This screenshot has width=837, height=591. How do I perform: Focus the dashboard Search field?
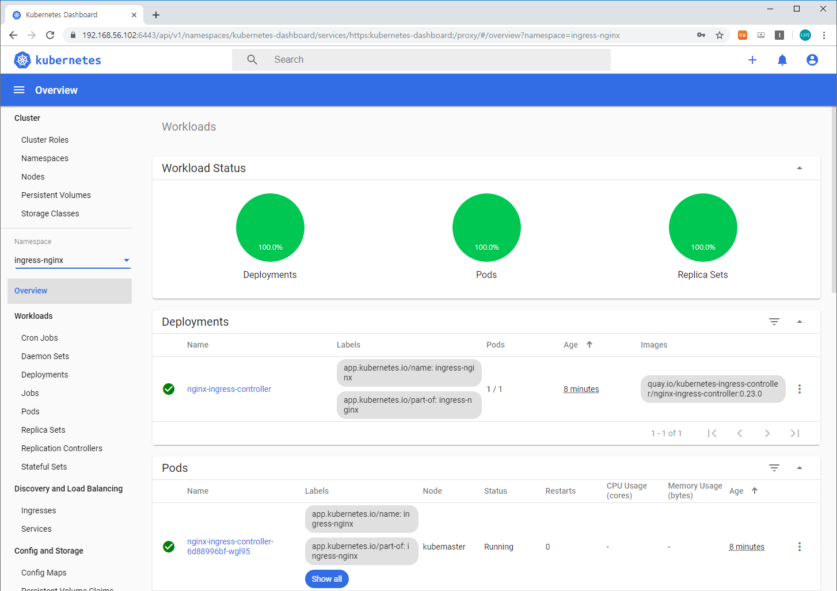point(421,60)
